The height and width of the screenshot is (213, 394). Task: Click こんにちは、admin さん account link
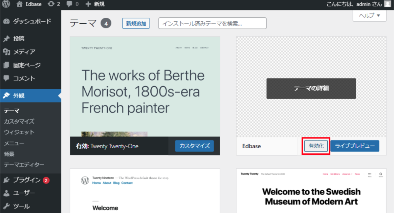point(354,4)
